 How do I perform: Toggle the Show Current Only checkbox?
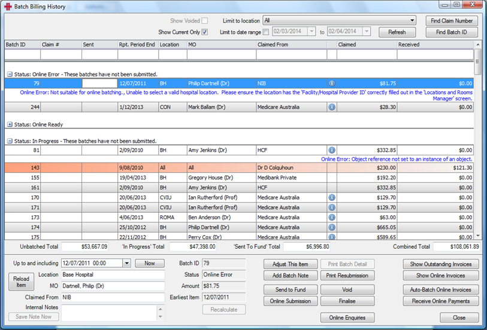click(x=205, y=32)
